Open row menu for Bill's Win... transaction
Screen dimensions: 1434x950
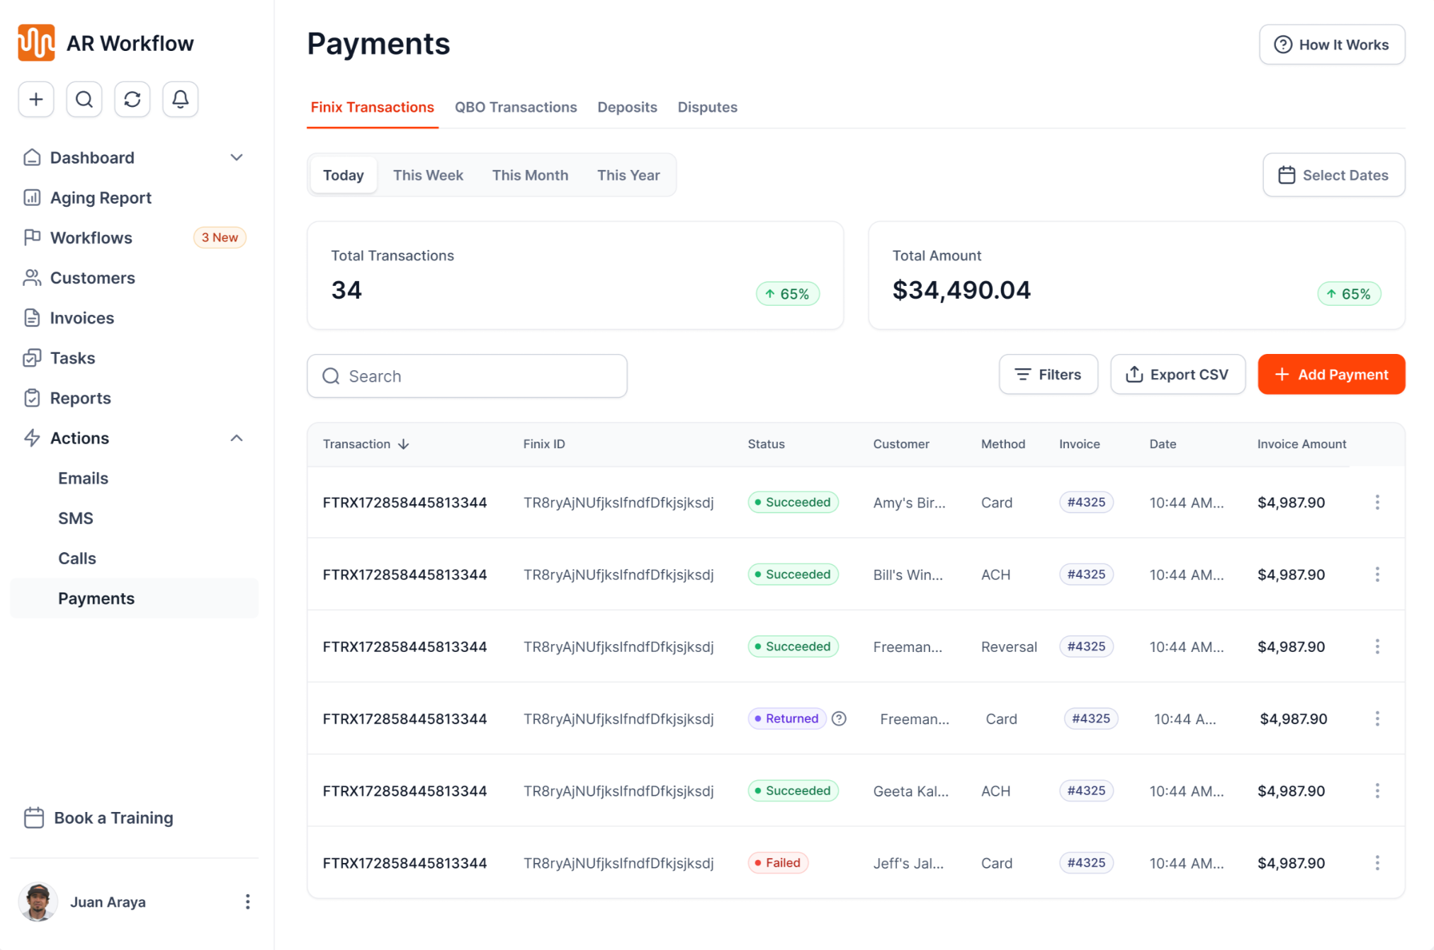pos(1377,574)
